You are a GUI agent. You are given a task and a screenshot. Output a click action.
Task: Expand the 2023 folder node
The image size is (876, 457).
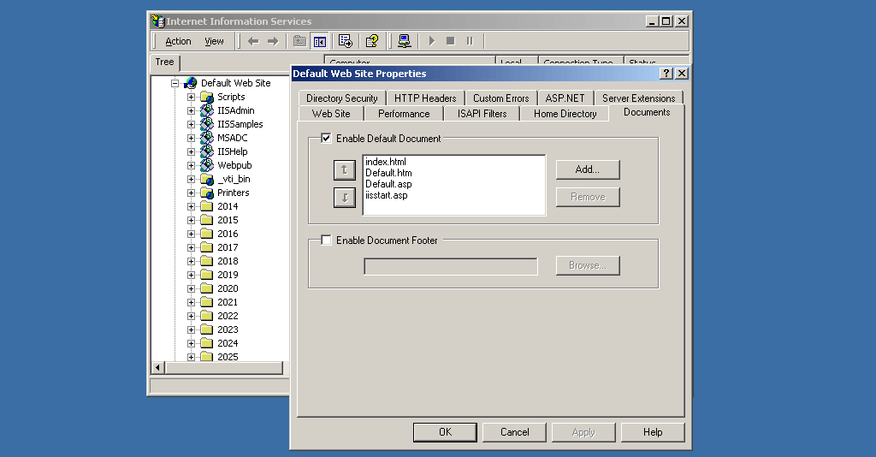click(x=191, y=329)
